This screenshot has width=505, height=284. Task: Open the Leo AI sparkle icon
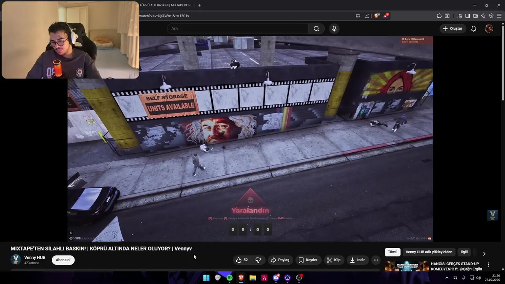pyautogui.click(x=483, y=16)
